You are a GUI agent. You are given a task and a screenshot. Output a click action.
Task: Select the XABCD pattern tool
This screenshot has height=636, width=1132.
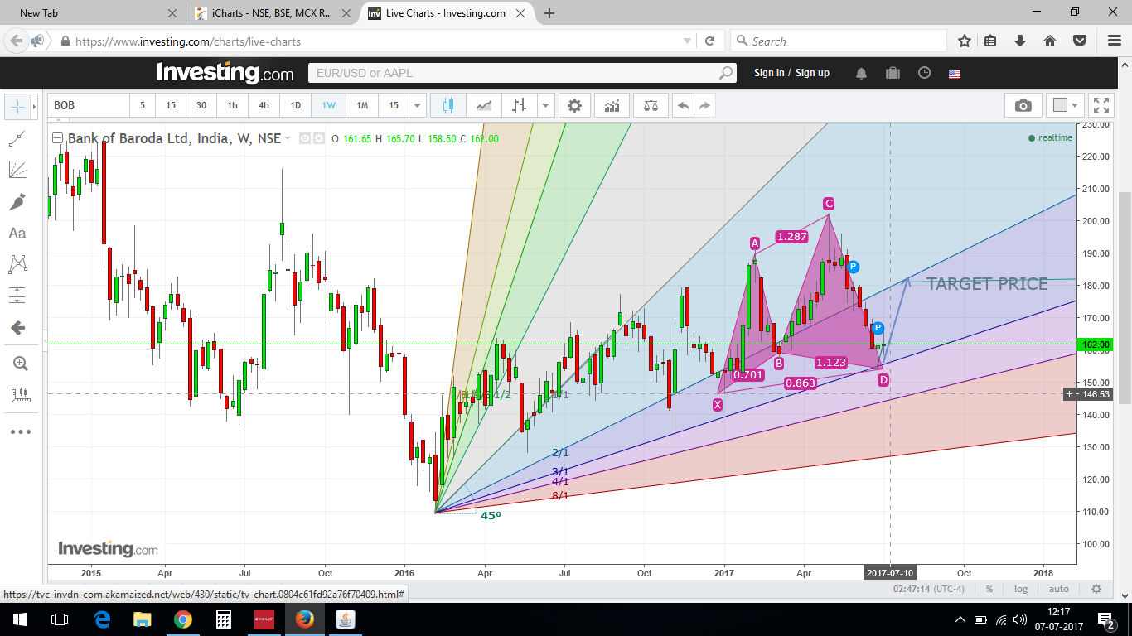coord(17,264)
